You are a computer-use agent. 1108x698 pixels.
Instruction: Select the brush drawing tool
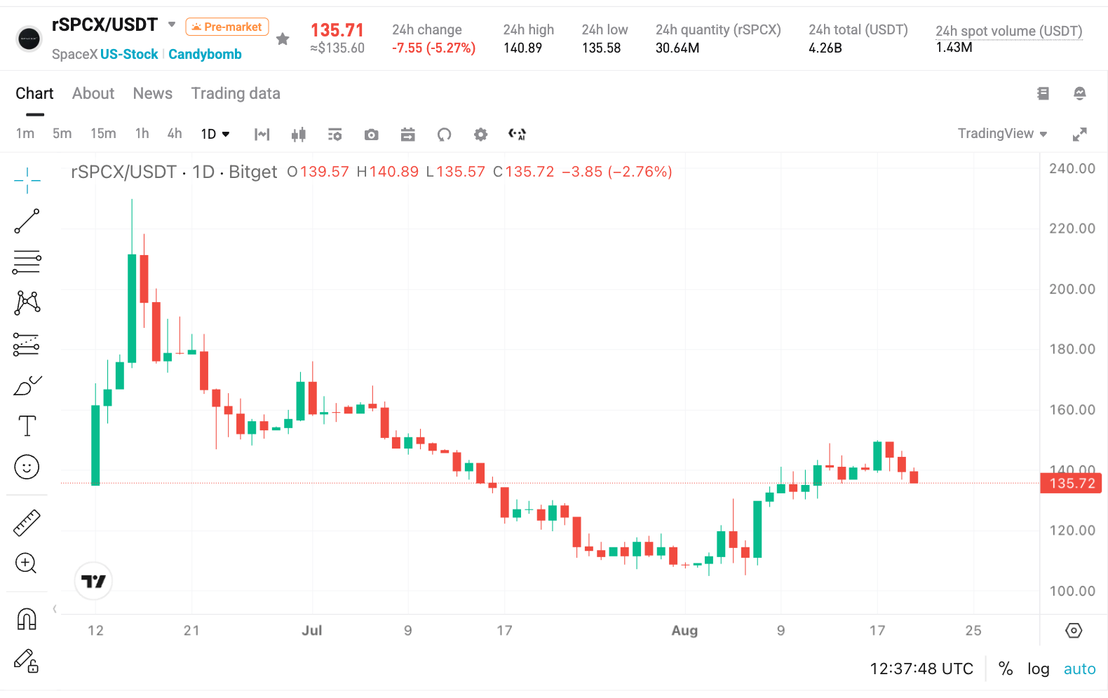[27, 385]
